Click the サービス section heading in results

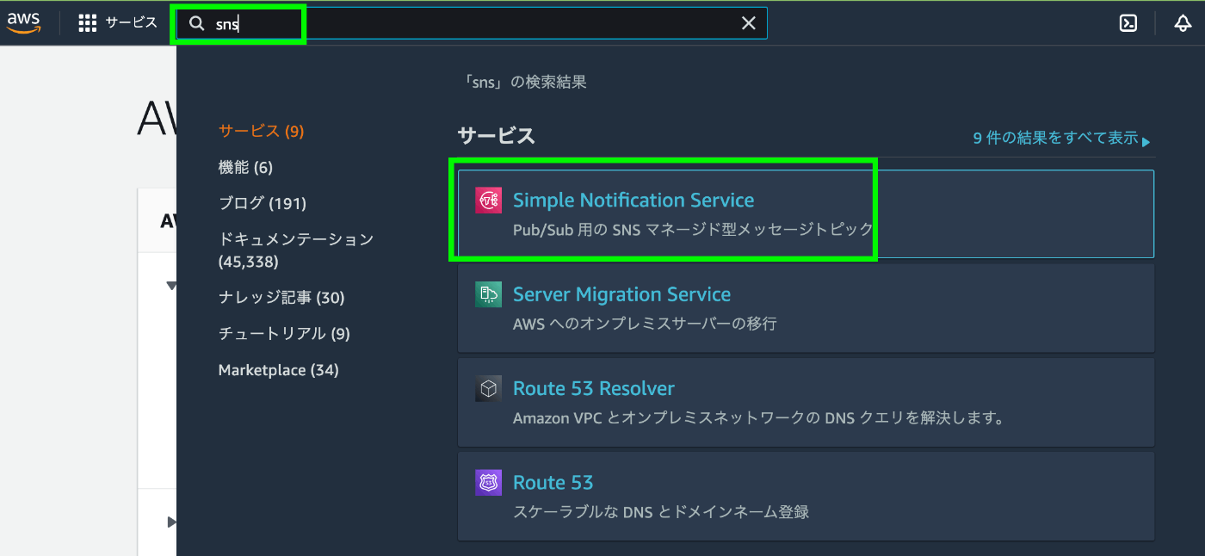(x=497, y=136)
